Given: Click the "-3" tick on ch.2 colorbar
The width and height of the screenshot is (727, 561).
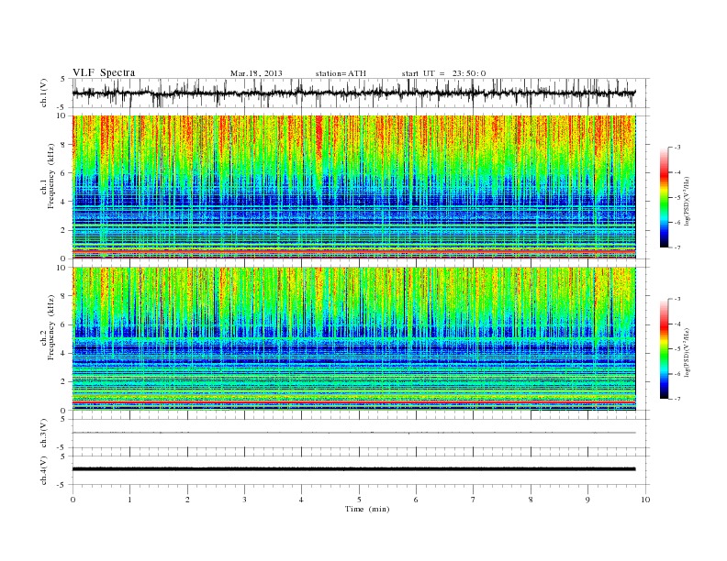Looking at the screenshot, I should pos(677,299).
